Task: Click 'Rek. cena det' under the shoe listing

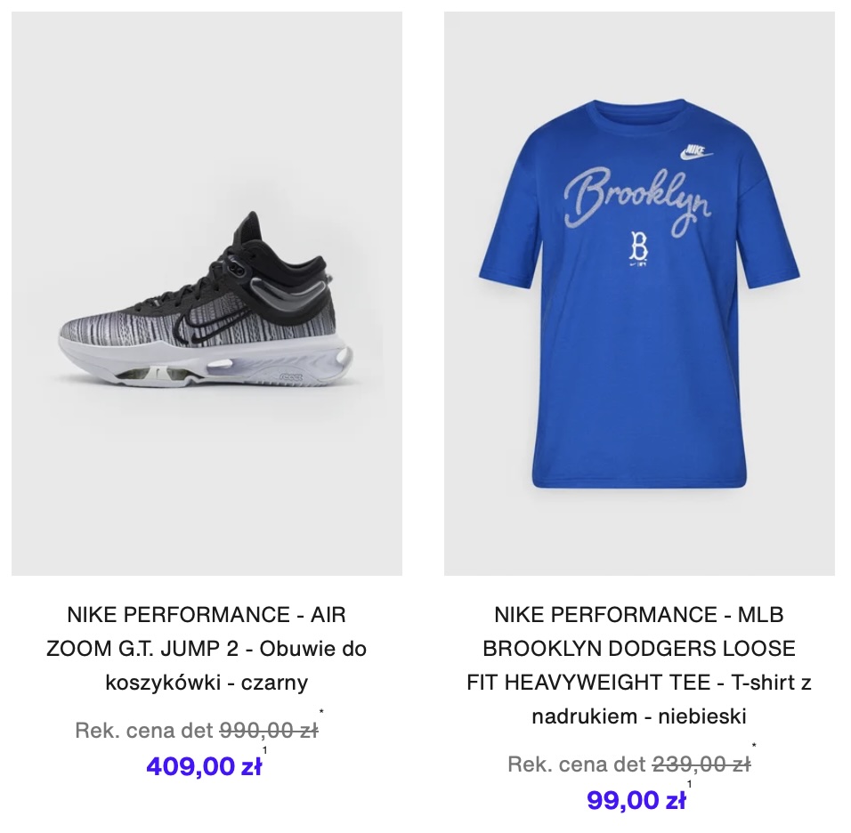Action: point(144,731)
